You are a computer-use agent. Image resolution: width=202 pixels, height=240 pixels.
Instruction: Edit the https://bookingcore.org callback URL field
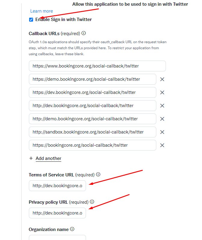tap(93, 145)
